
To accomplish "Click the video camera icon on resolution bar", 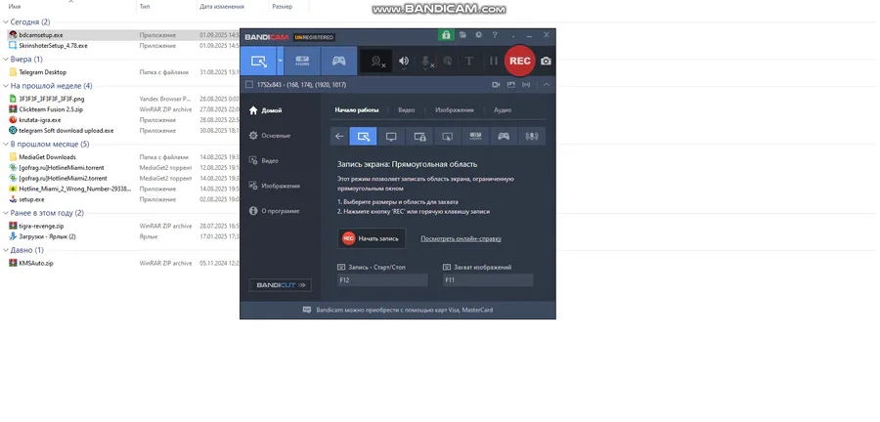I will click(496, 85).
